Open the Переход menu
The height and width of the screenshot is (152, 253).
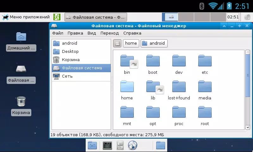[109, 33]
